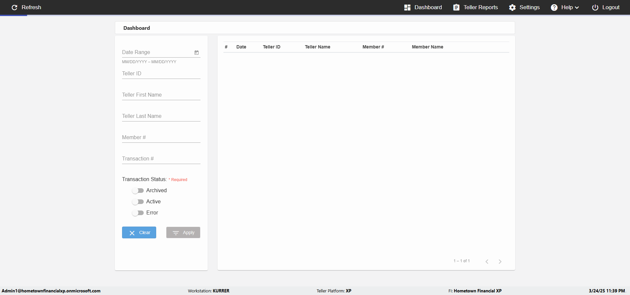Click the Logout power icon
This screenshot has width=630, height=295.
pos(595,7)
